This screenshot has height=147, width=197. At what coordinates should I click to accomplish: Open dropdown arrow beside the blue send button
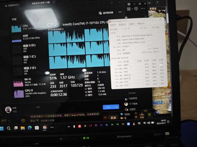click(x=117, y=107)
